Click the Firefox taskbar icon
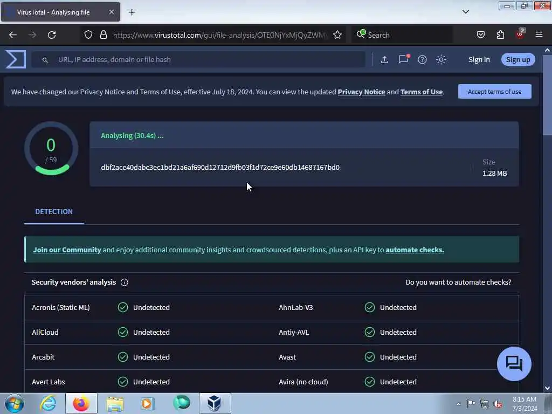552x414 pixels. (81, 403)
